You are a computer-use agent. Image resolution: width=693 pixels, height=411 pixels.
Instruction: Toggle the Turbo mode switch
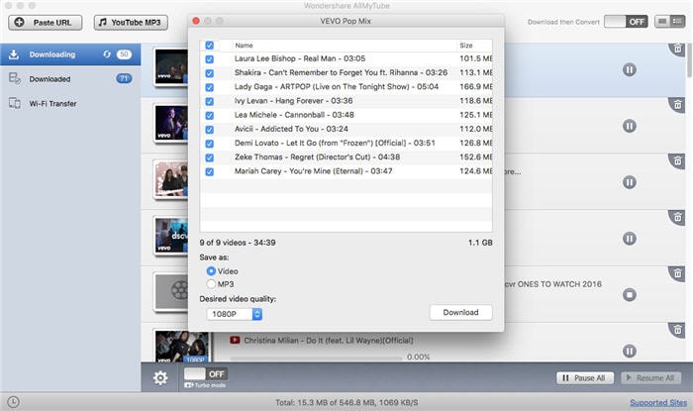click(206, 374)
